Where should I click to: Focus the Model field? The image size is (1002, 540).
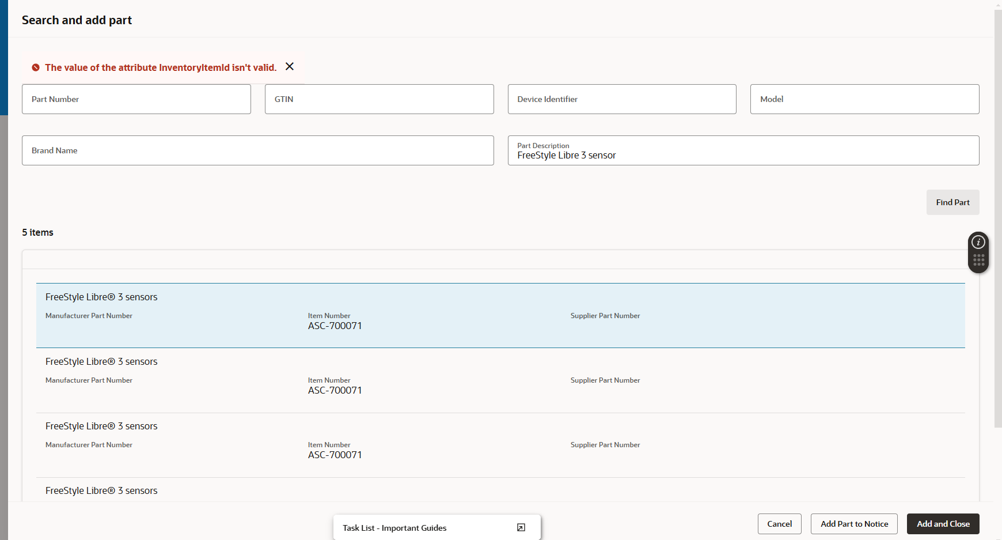(864, 99)
